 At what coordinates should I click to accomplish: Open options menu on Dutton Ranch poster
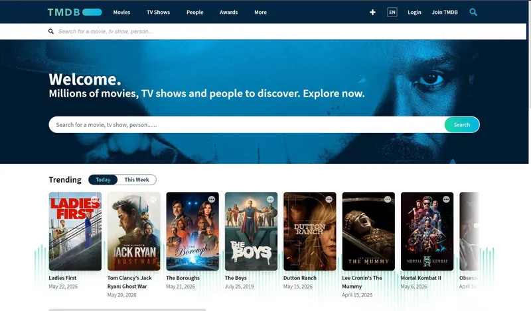329,199
